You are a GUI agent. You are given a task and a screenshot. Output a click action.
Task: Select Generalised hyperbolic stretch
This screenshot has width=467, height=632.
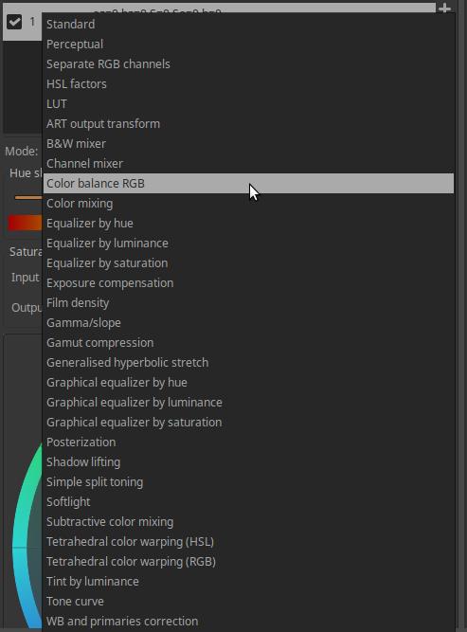248,362
